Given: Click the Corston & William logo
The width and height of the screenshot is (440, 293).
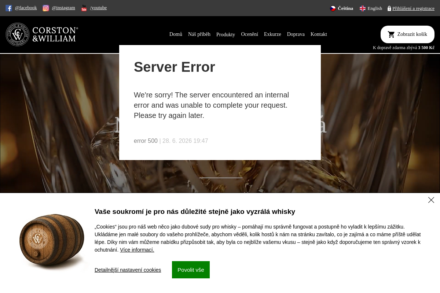Looking at the screenshot, I should click(42, 34).
